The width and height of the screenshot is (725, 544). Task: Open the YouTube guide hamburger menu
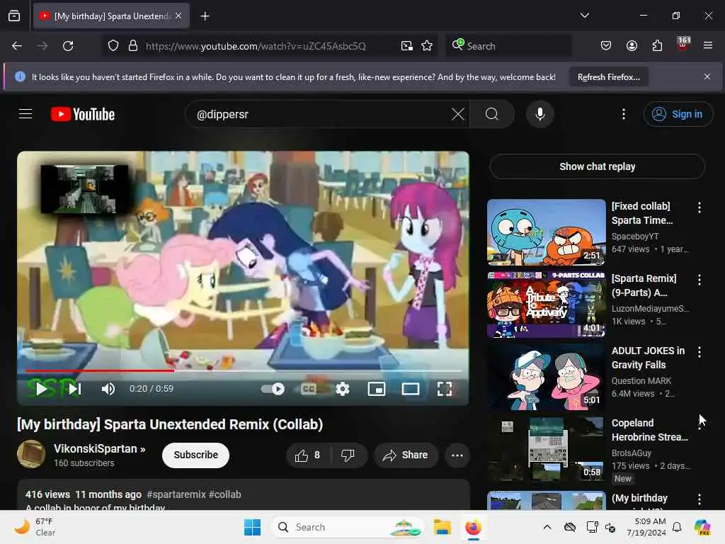pyautogui.click(x=25, y=114)
